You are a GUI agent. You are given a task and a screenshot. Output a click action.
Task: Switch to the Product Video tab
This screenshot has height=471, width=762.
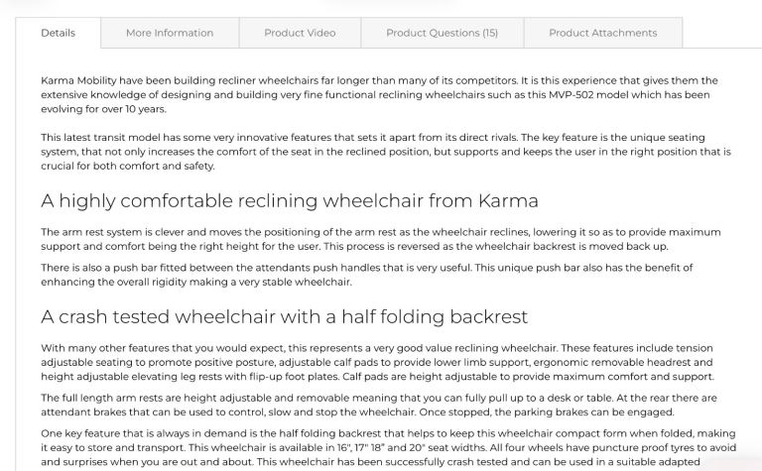point(300,33)
